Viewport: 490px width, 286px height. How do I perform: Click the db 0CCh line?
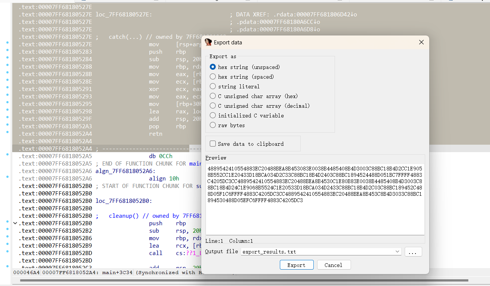pyautogui.click(x=161, y=156)
